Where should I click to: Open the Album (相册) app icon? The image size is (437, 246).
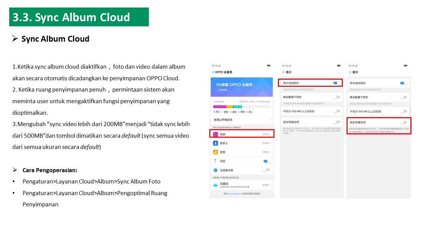215,134
